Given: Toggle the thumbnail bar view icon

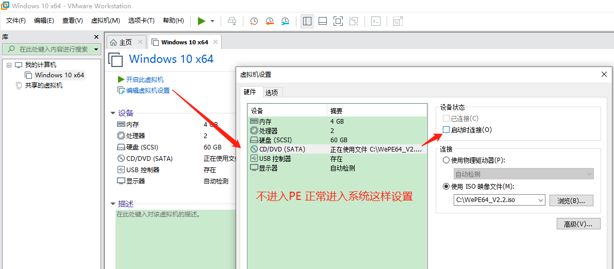Looking at the screenshot, I should coord(323,21).
